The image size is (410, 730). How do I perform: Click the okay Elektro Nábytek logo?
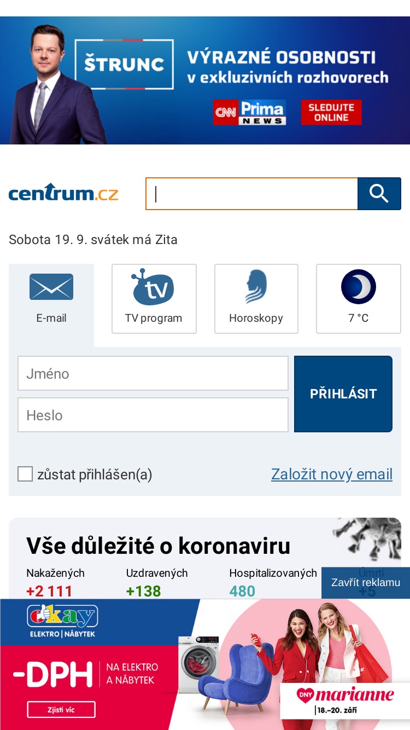click(x=62, y=621)
